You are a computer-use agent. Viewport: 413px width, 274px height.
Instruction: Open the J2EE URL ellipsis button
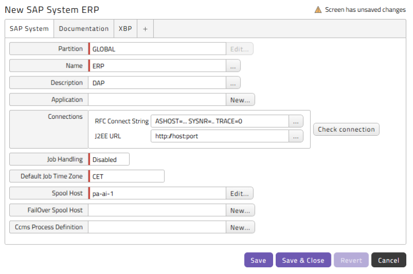(x=296, y=136)
